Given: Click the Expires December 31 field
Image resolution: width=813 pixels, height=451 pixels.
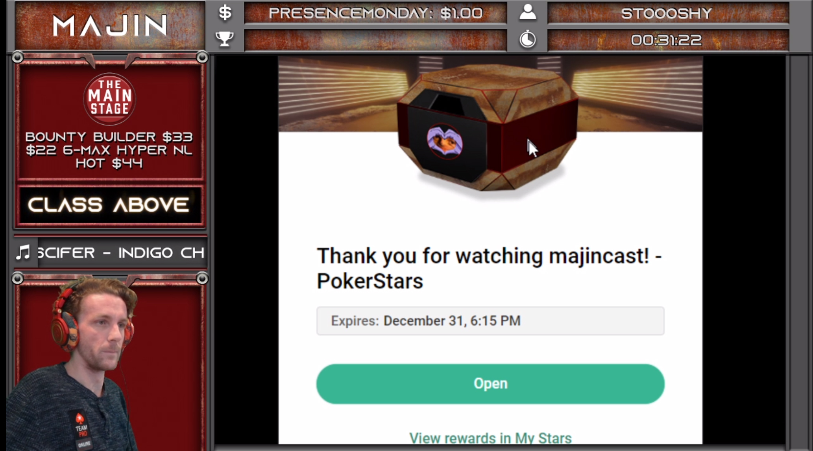Looking at the screenshot, I should 490,321.
